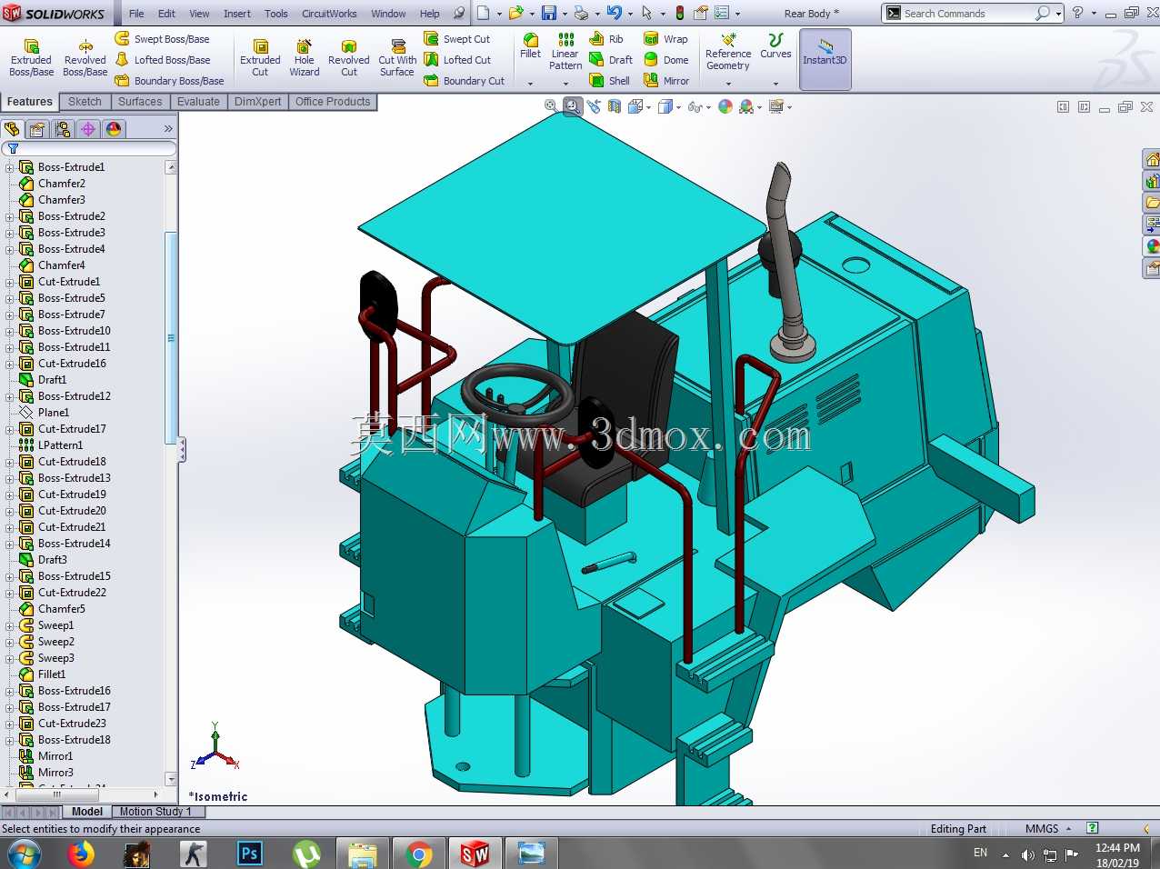
Task: Click the Swept Boss/Base tool
Action: coord(162,39)
